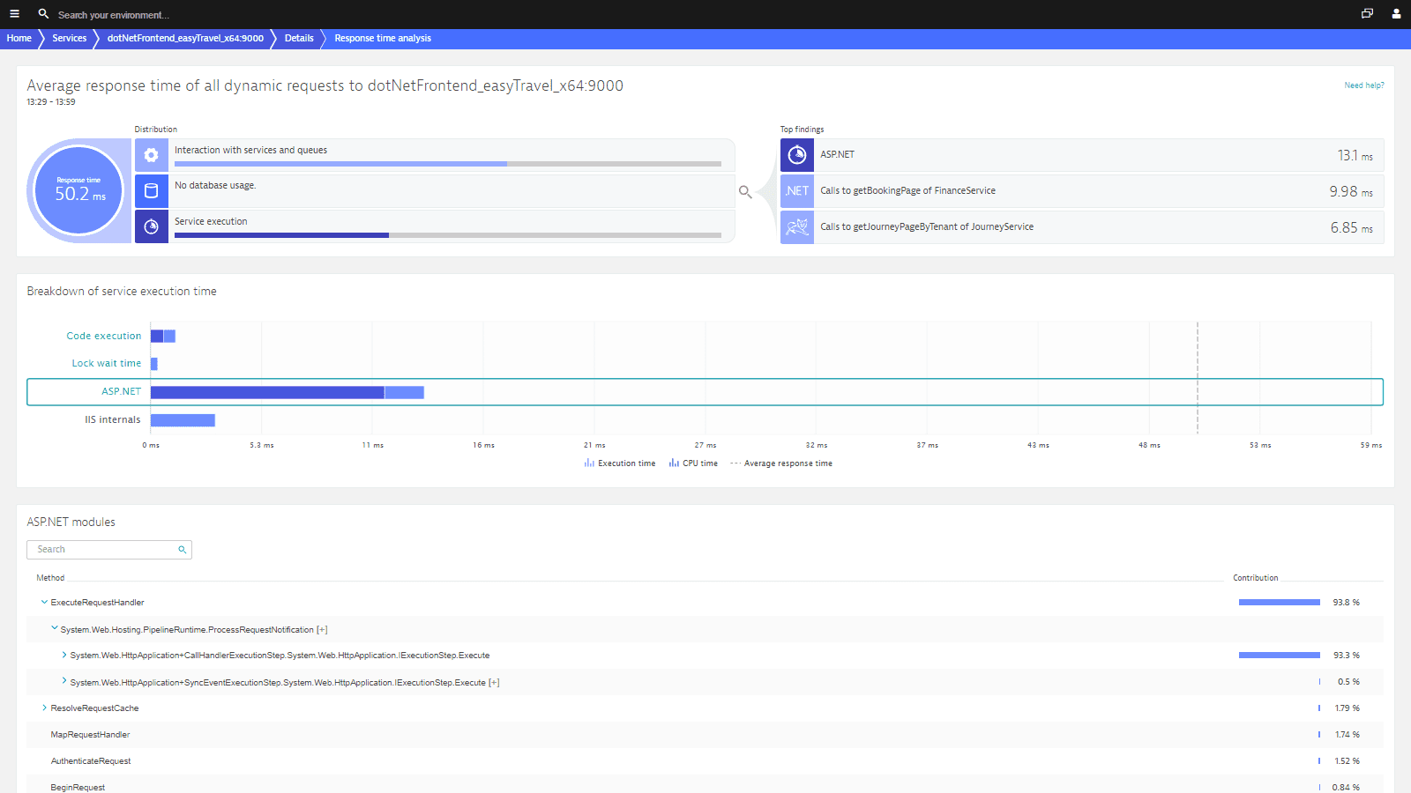Click the .NET icon for FinanceService calls
Viewport: 1411px width, 793px height.
(797, 191)
